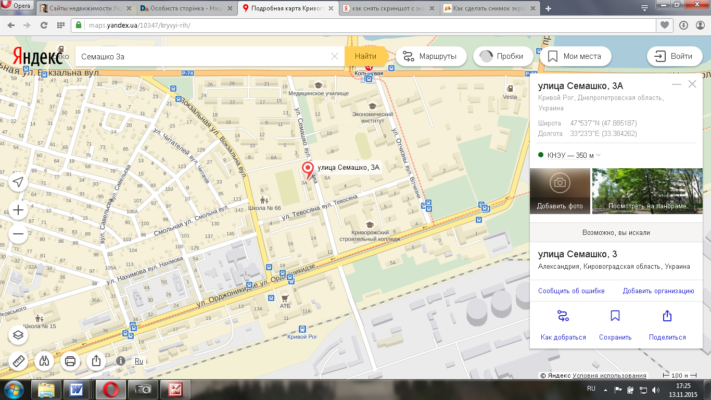
Task: Share the place with "Поделиться"
Action: click(667, 325)
